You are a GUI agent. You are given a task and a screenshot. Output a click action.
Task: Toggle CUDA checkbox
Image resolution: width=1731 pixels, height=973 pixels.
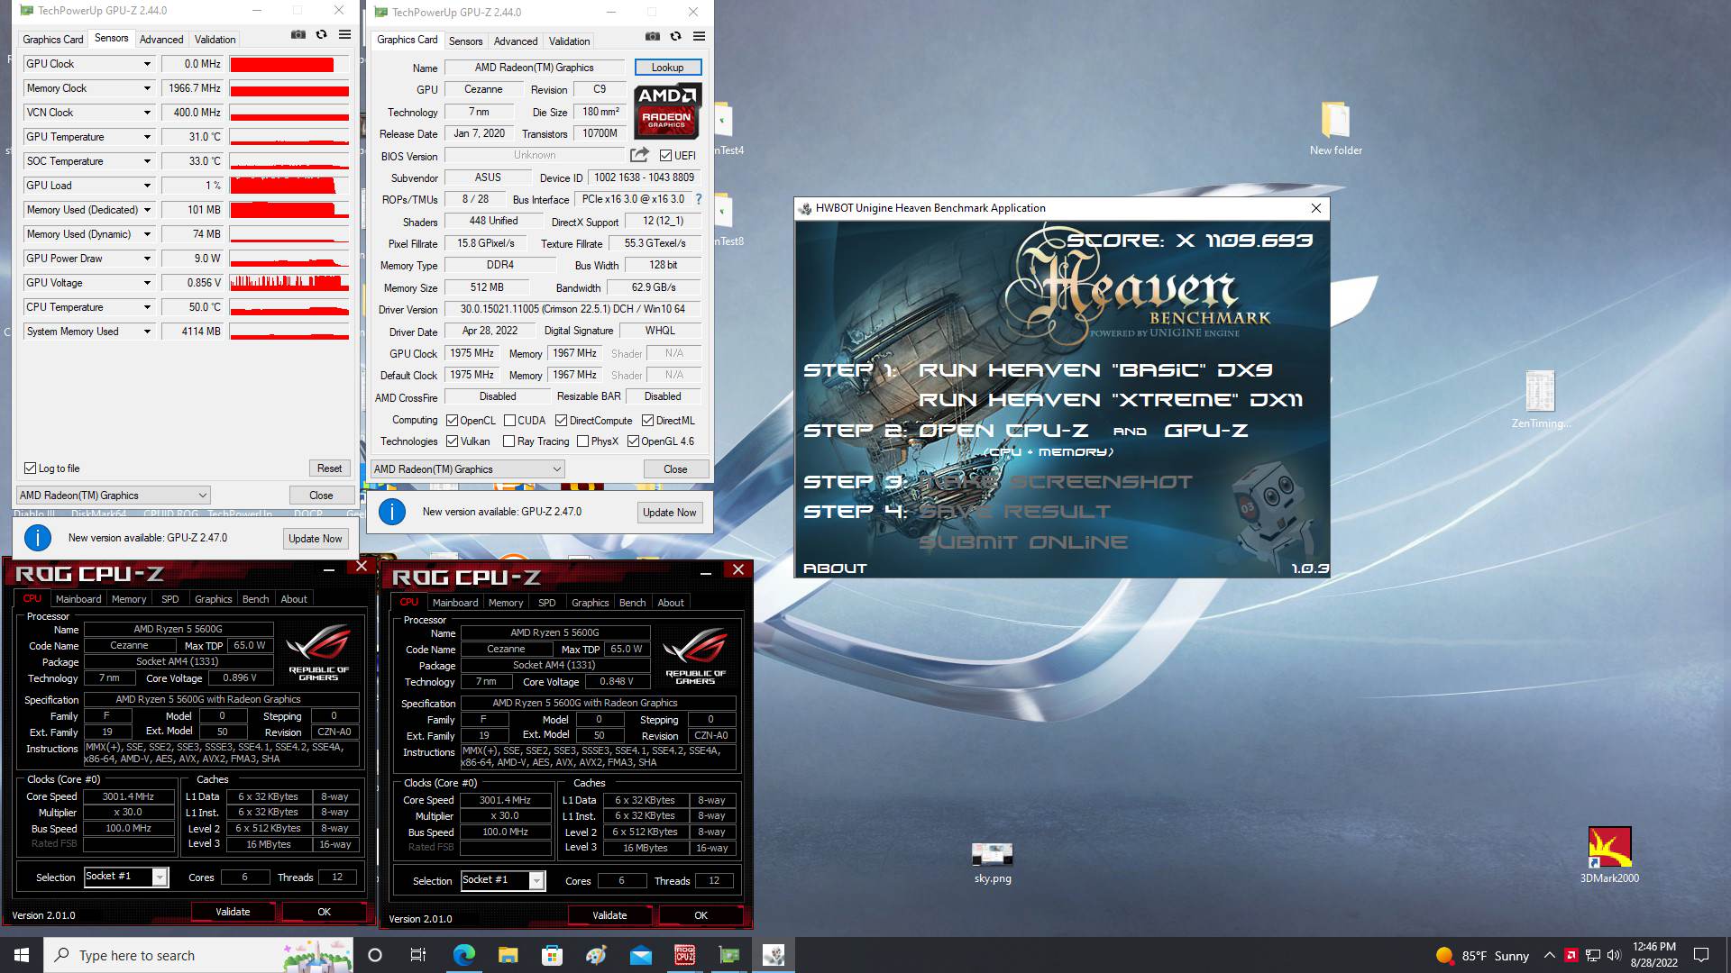coord(509,421)
